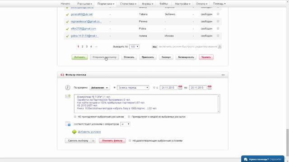Viewport: 289px width, 162px height.
Task: Open the Помощь menu
Action: pos(219,4)
